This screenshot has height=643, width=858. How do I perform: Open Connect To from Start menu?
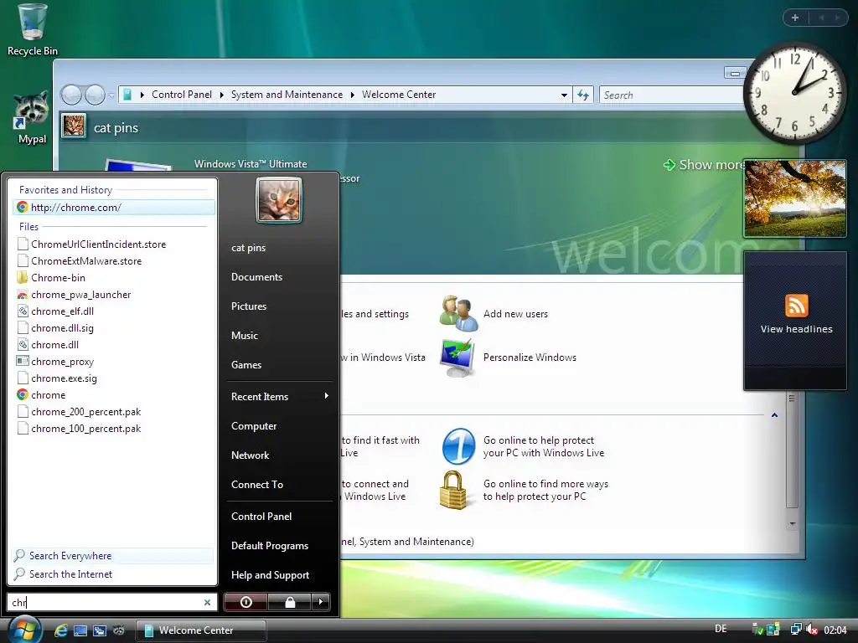pos(257,485)
